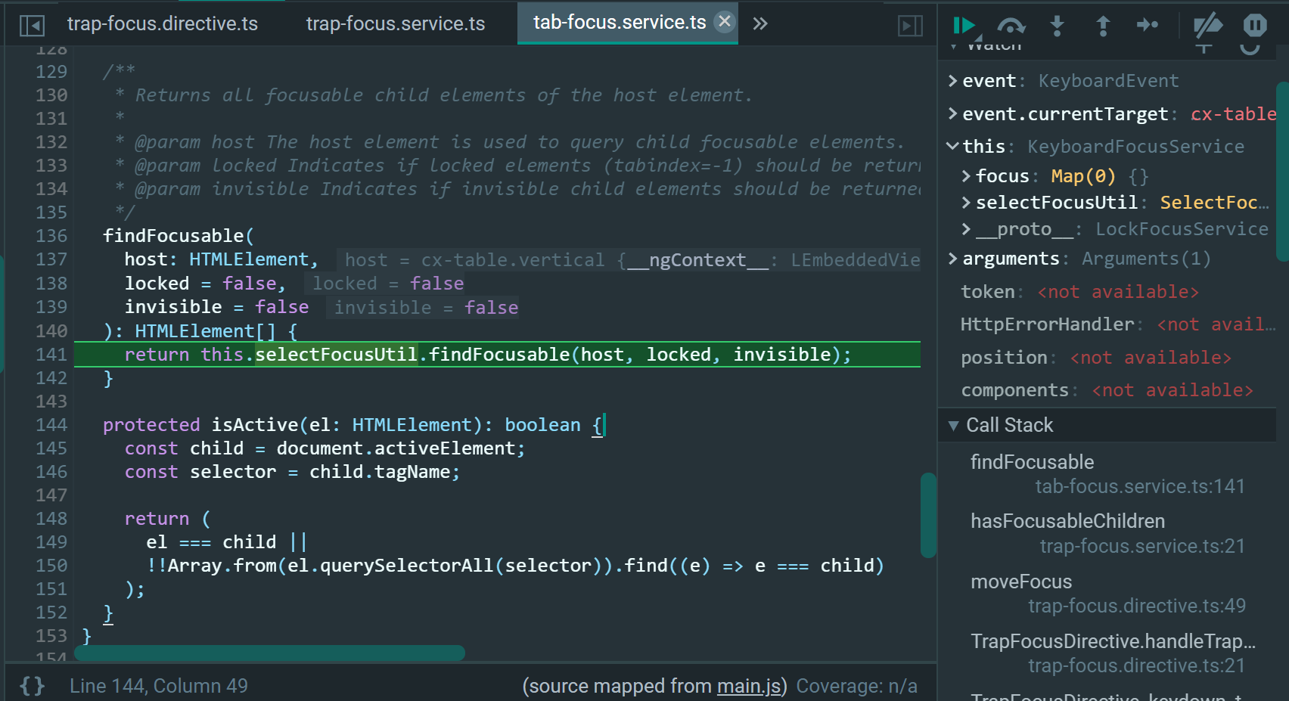
Task: Click the horizontal editor scrollbar
Action: click(271, 653)
